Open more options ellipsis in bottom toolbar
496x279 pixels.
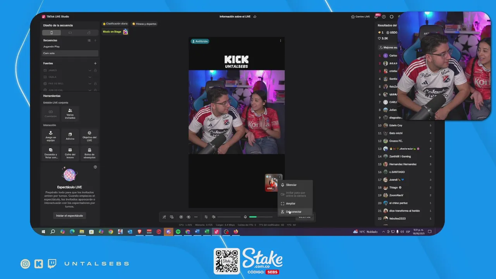[196, 217]
